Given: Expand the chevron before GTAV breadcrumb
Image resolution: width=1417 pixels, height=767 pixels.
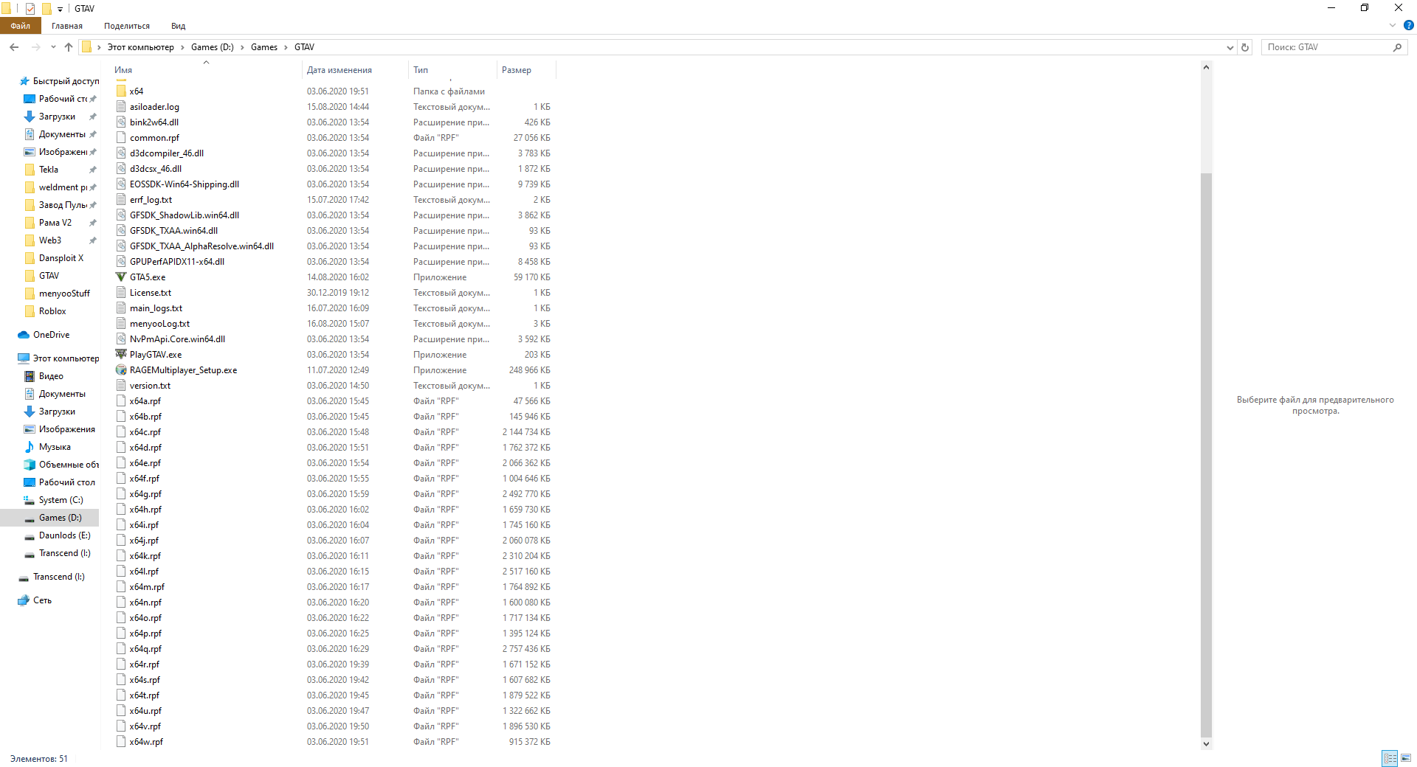Looking at the screenshot, I should [286, 47].
